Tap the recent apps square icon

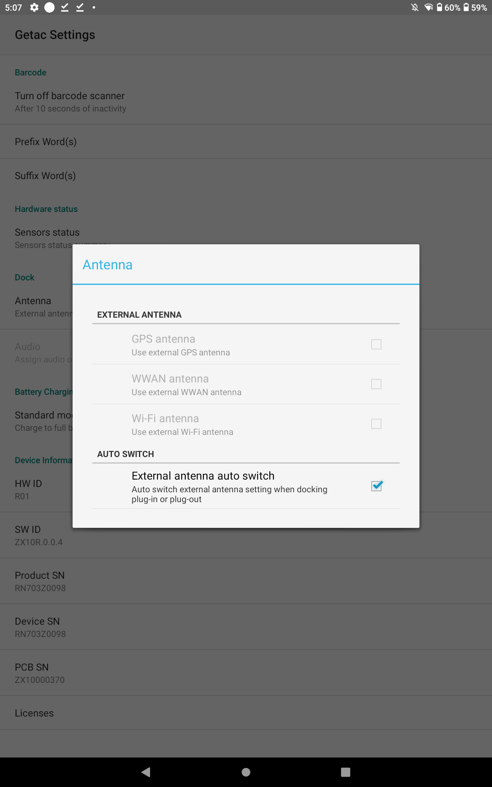click(x=346, y=772)
